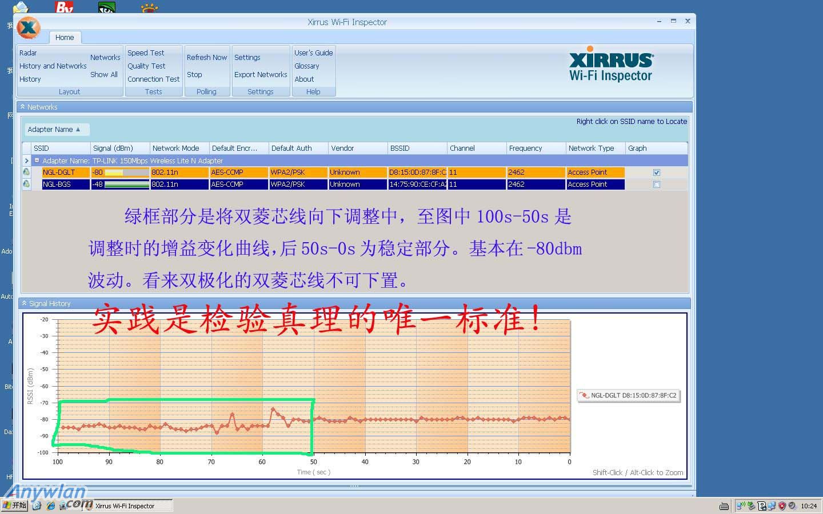Sort by Network Mode column header
823x514 pixels.
pyautogui.click(x=179, y=148)
